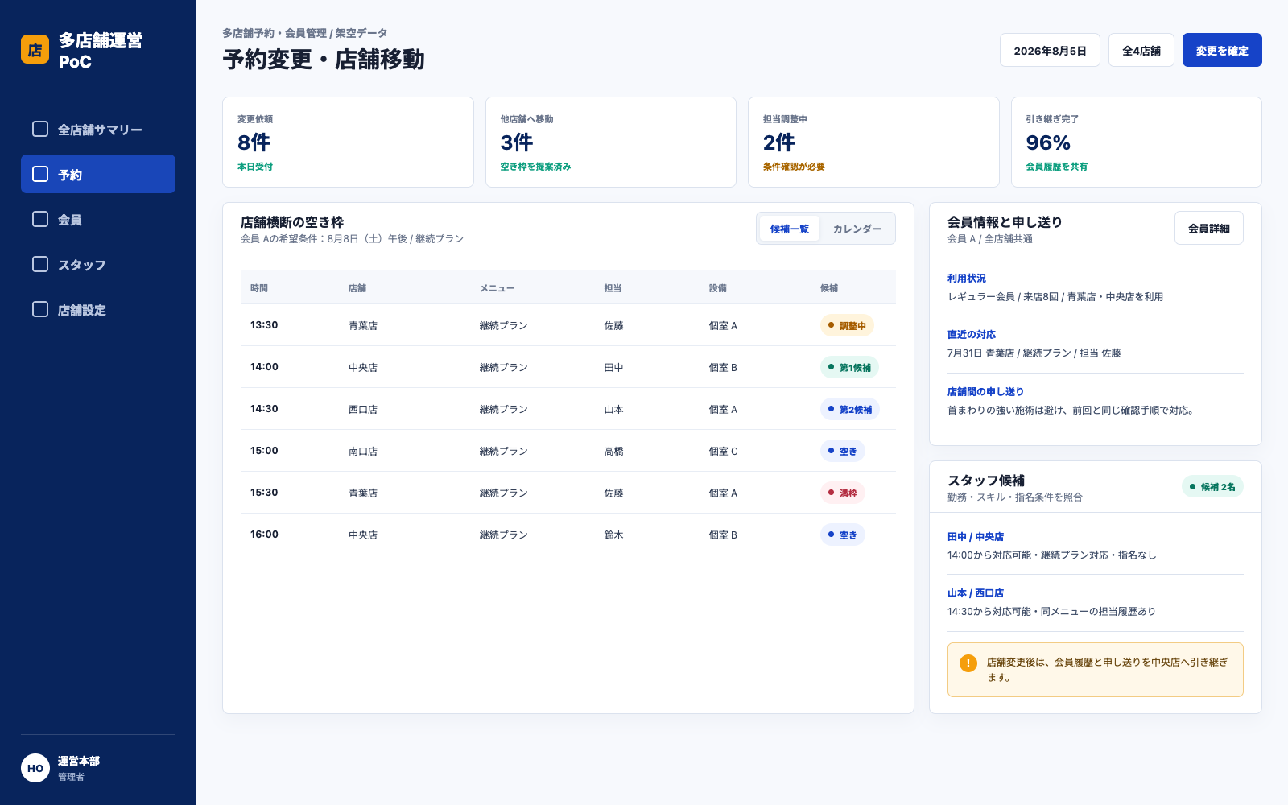Open the 利用状況 section link
Viewport: 1288px width, 805px height.
(967, 278)
